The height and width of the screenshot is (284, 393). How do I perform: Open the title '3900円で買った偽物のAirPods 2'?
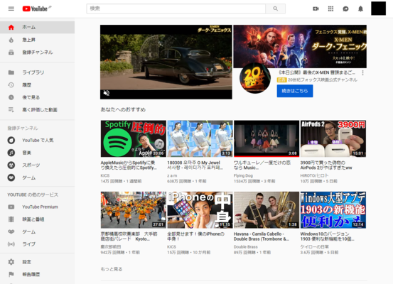326,165
